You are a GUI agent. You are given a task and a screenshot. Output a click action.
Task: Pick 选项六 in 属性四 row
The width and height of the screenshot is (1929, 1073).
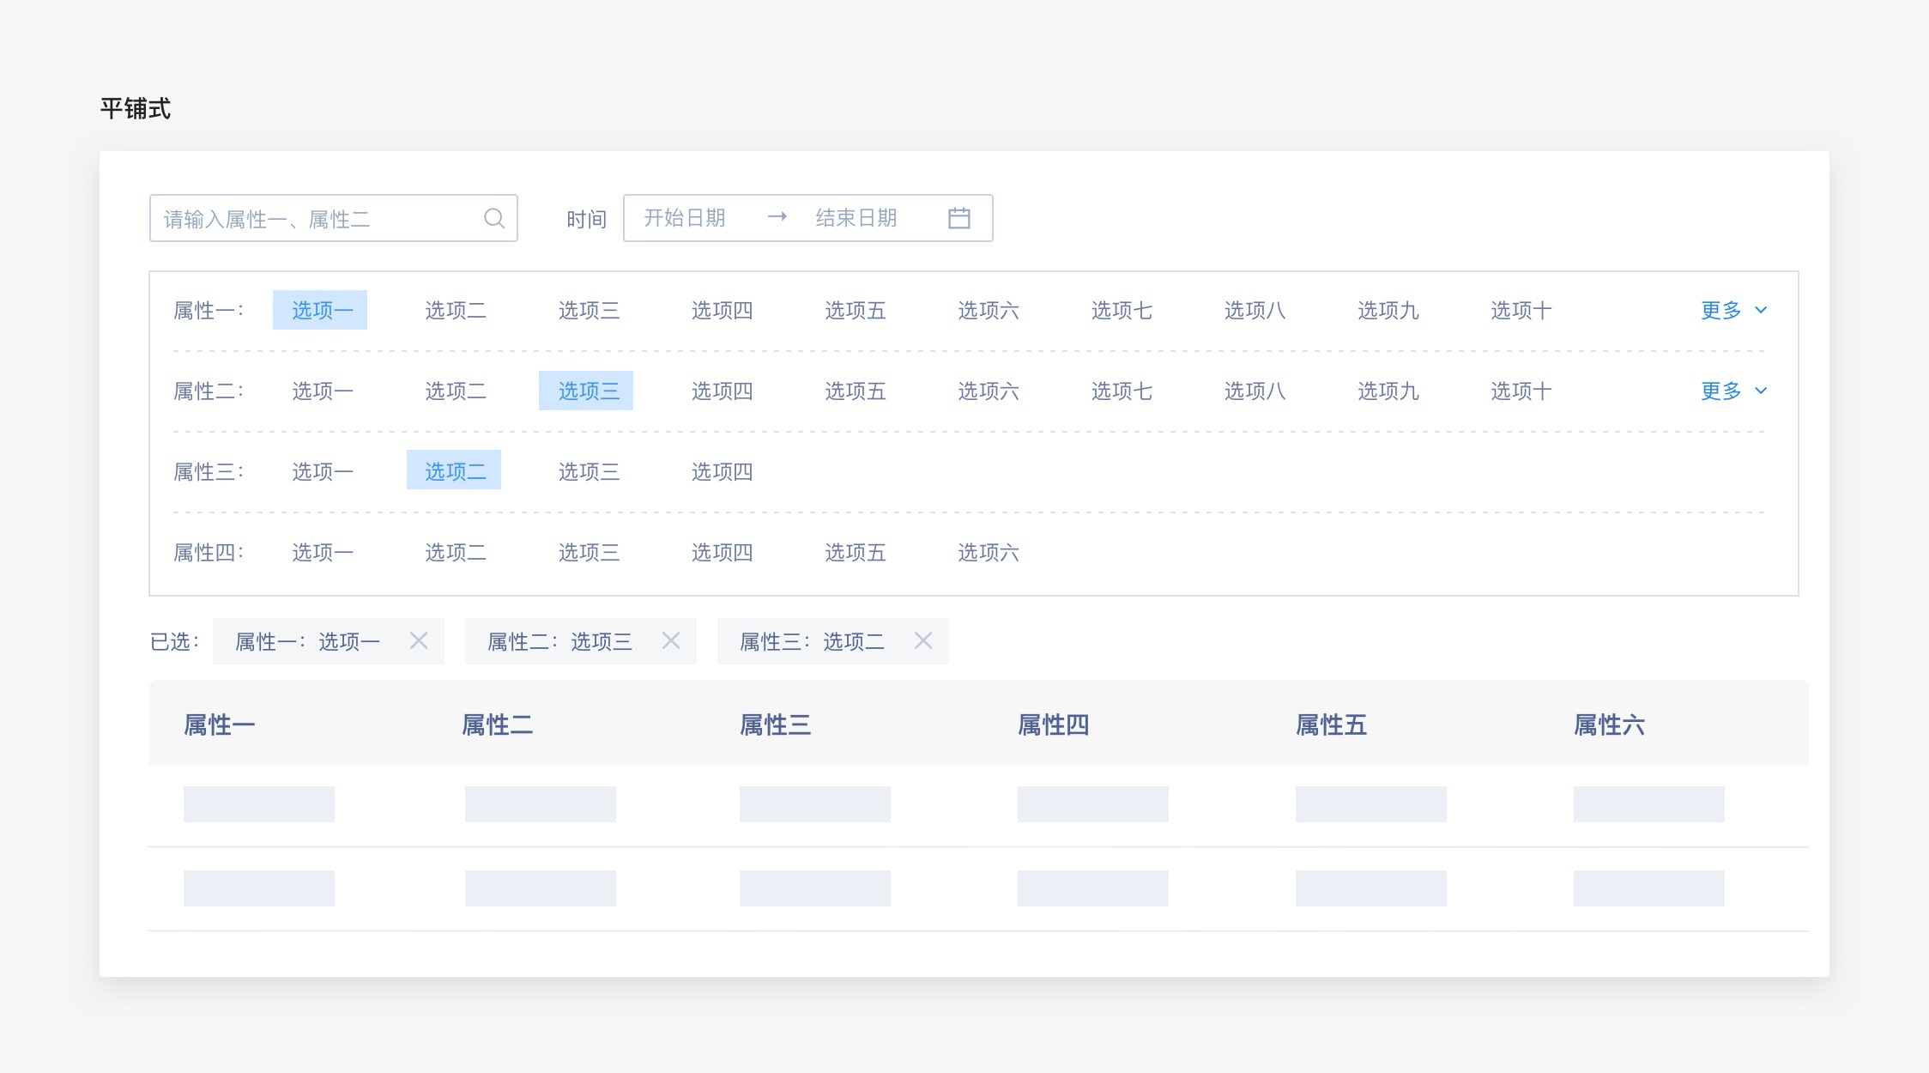(x=989, y=552)
